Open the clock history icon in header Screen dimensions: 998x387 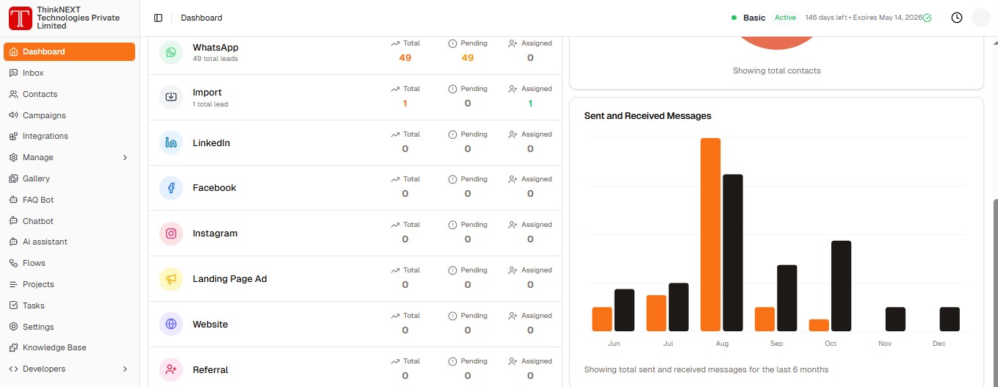[956, 18]
